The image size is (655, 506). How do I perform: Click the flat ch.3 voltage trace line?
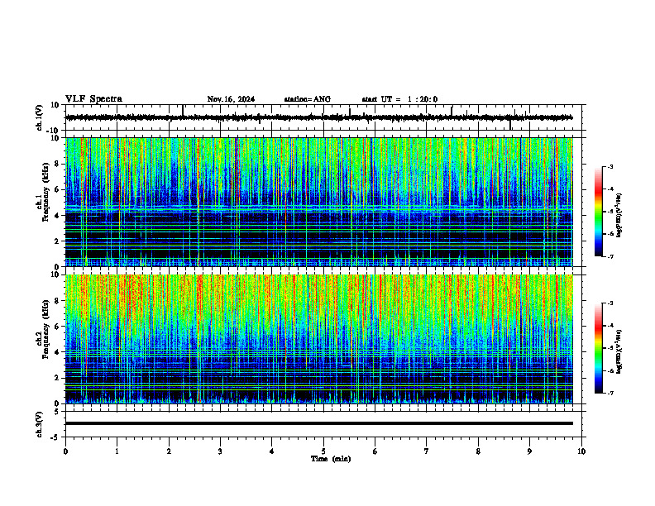point(319,423)
